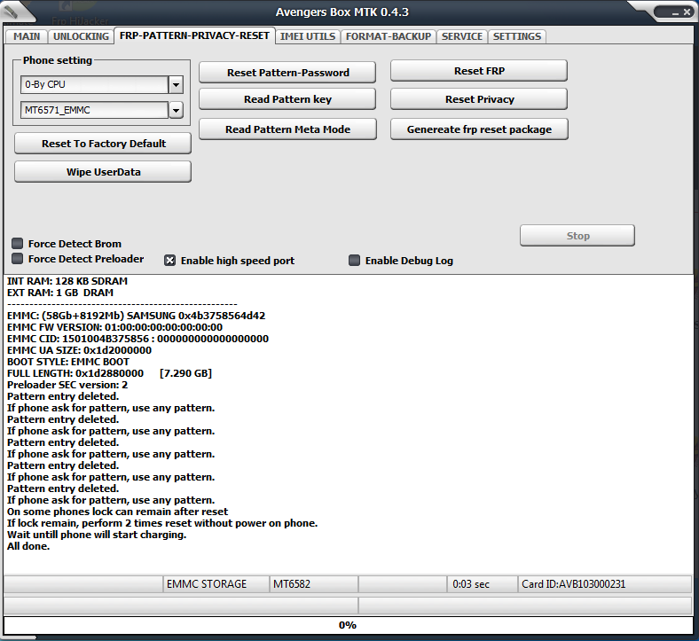The width and height of the screenshot is (699, 641).
Task: Expand the 0-By CPU dropdown arrow
Action: click(x=177, y=84)
